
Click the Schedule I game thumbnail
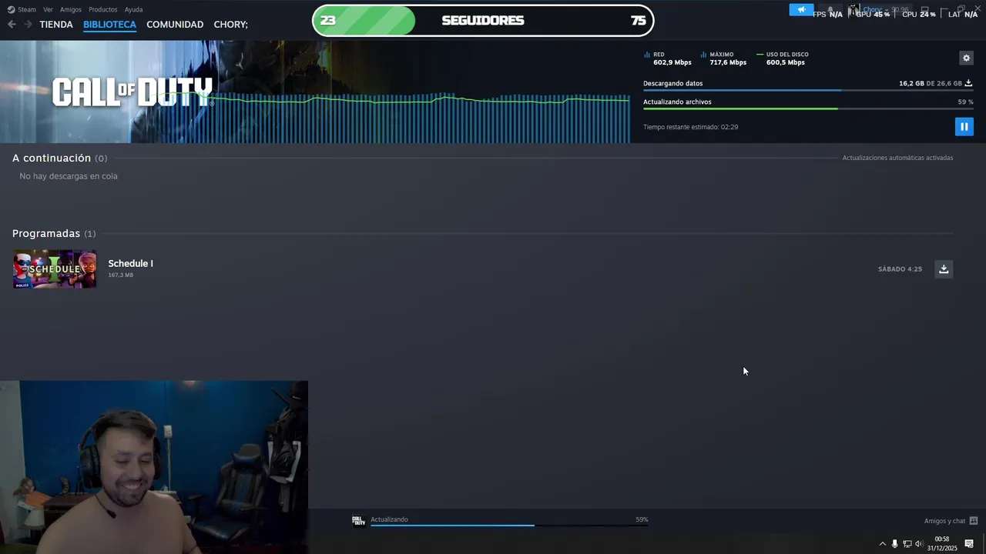tap(55, 269)
